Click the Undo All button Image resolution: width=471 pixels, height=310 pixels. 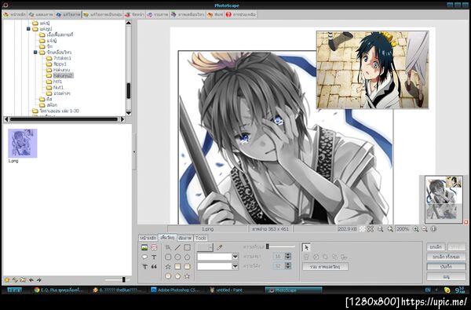pyautogui.click(x=446, y=257)
